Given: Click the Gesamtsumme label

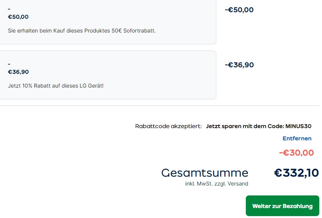Looking at the screenshot, I should tap(204, 173).
